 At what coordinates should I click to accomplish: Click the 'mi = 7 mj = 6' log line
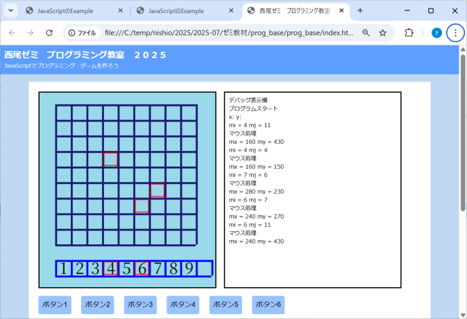248,175
